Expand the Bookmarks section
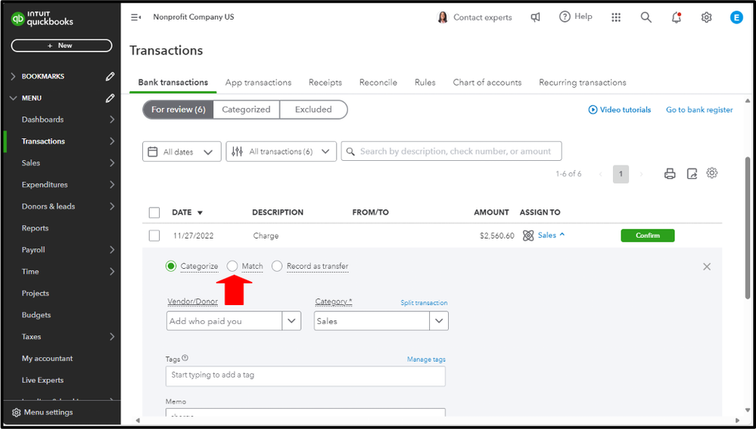 [13, 76]
